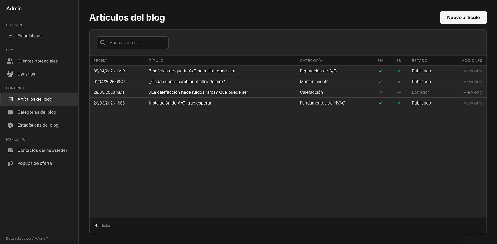Sort articles by the FECHA column header
This screenshot has width=497, height=244.
[100, 60]
